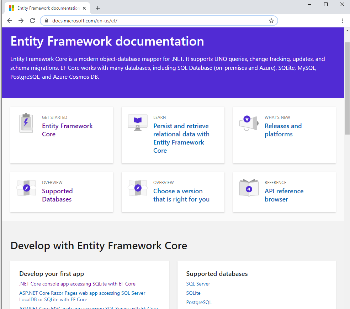Minimize the browser window

309,4
